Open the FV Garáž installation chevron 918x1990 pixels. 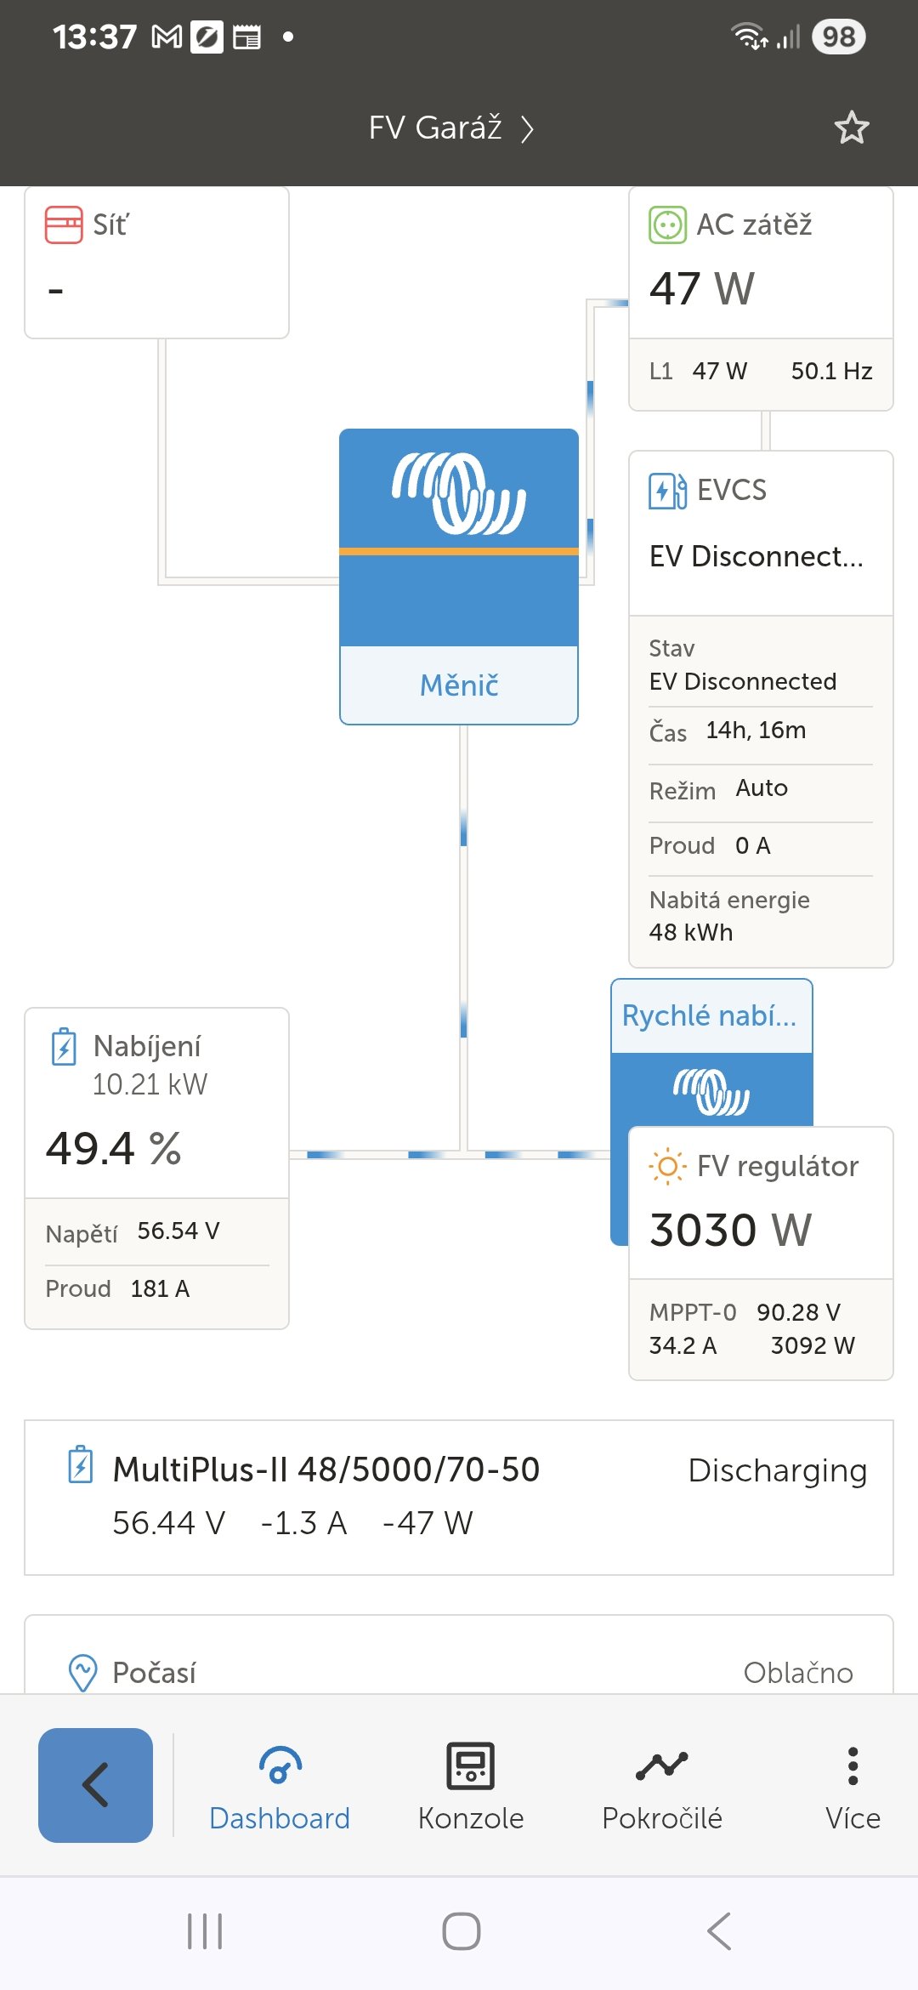coord(527,129)
